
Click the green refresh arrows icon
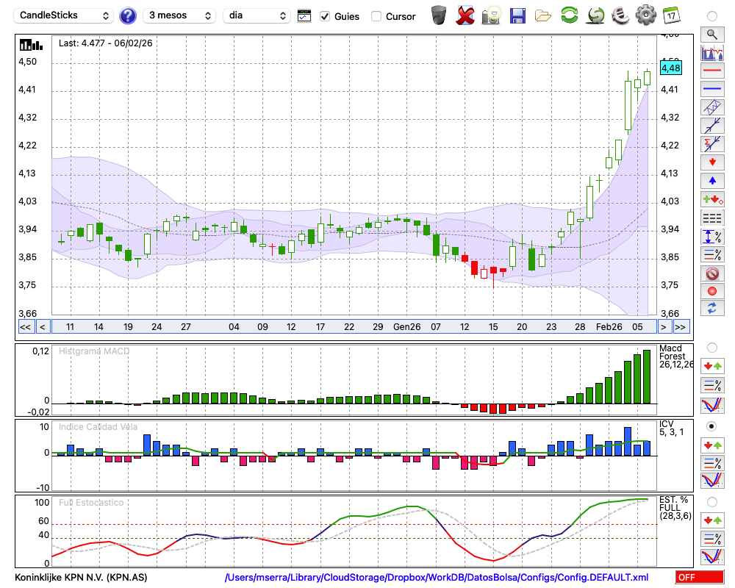click(x=569, y=15)
